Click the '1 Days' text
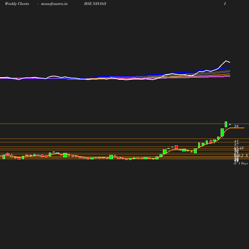This screenshot has width=249, height=249. click(x=243, y=163)
